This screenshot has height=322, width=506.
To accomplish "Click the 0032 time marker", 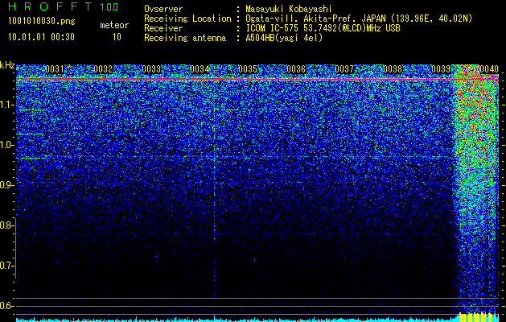I will click(x=103, y=69).
